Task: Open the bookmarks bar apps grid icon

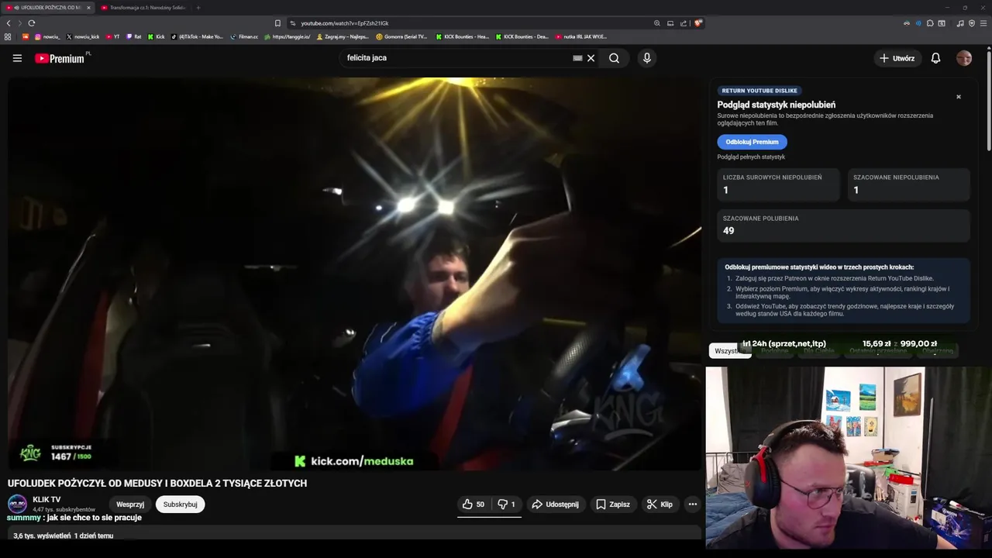Action: 8,36
